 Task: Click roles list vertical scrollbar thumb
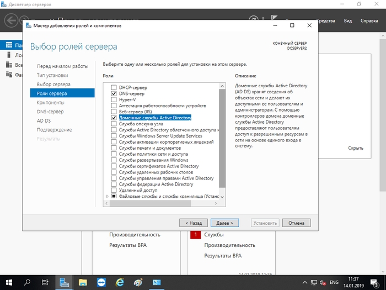[x=222, y=138]
